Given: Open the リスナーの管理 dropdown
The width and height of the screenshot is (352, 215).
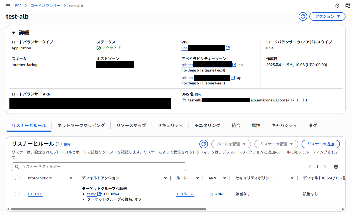Looking at the screenshot, I should [276, 144].
